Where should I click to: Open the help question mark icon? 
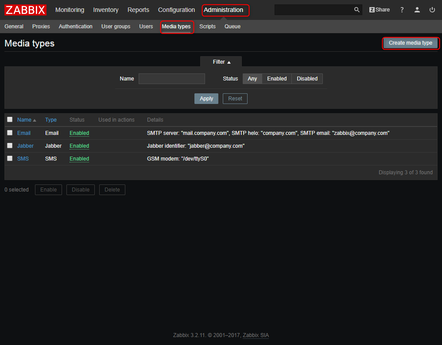[402, 10]
